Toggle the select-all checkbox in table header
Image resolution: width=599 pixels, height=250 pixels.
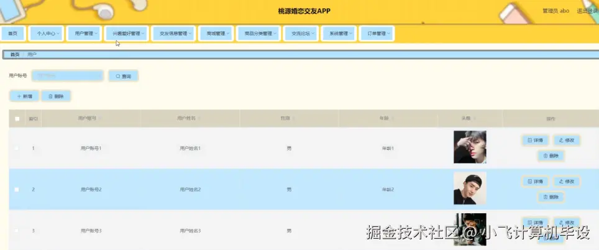[17, 119]
